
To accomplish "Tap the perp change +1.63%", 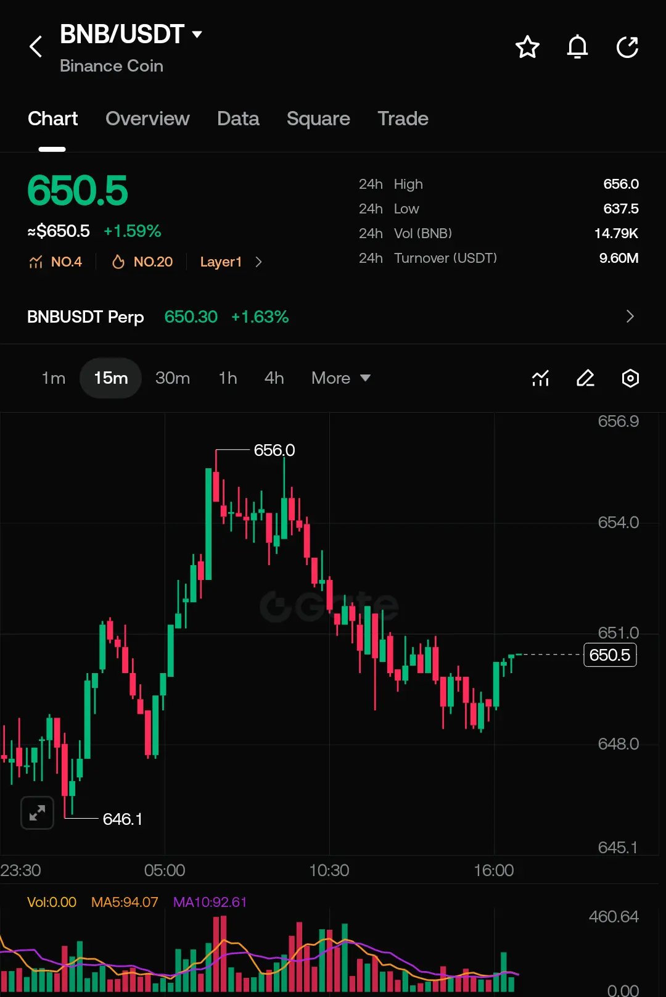I will click(x=260, y=316).
